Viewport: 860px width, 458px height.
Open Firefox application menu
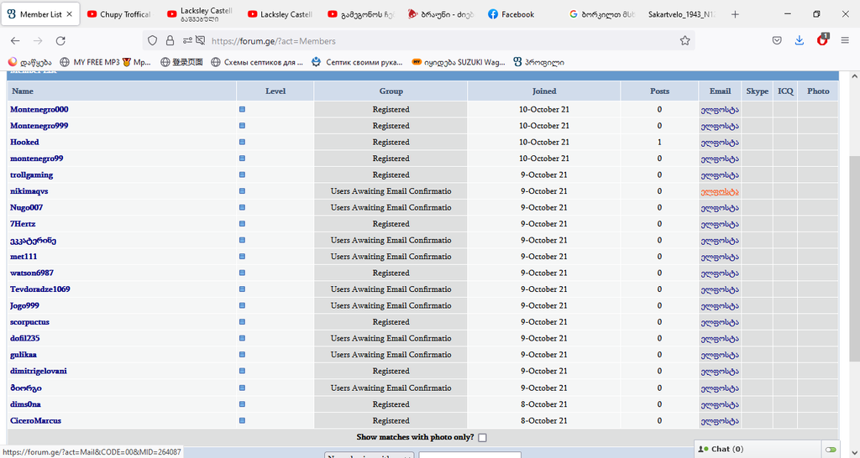point(845,40)
